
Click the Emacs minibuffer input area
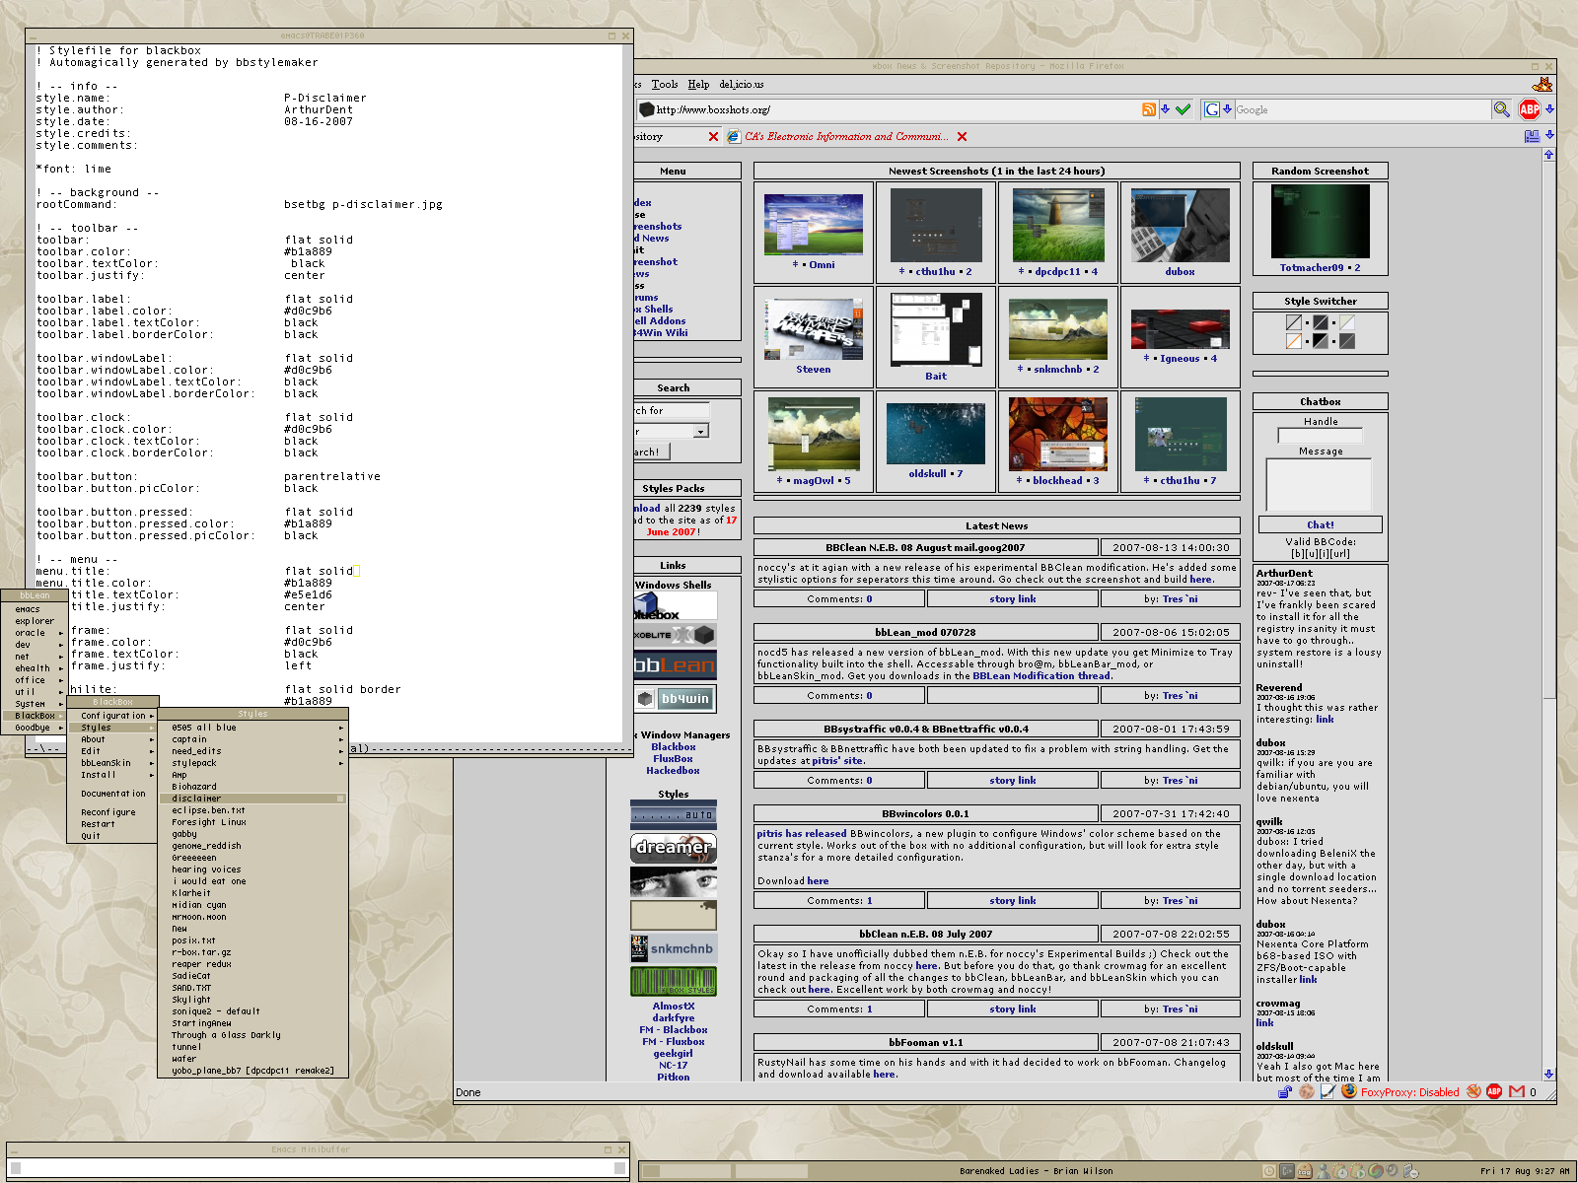(318, 1168)
